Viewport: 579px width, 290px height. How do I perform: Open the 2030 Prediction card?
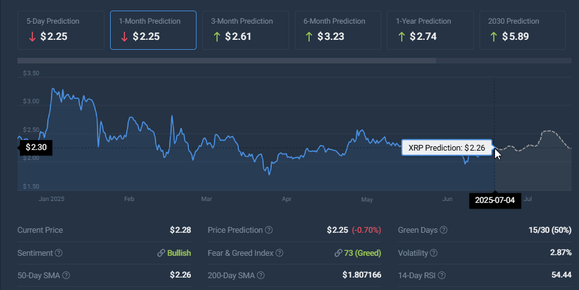(522, 30)
